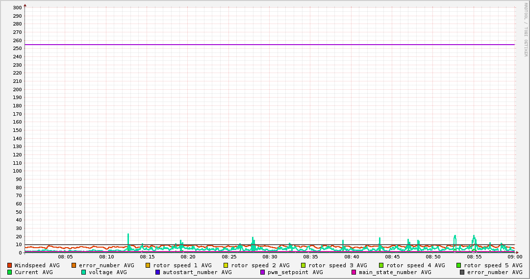The width and height of the screenshot is (530, 279).
Task: Click the Windspeed AVG legend label
Action: [37, 265]
